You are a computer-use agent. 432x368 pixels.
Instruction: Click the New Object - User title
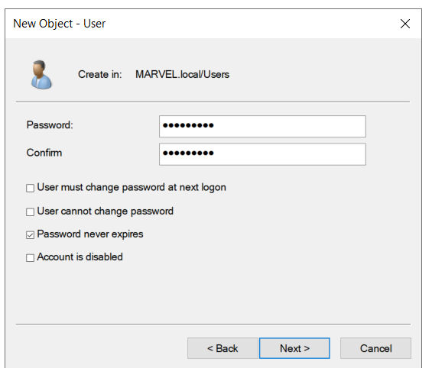[59, 24]
